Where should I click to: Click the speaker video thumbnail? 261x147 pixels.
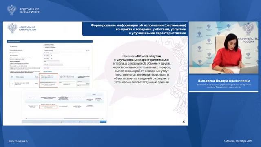[x=223, y=47]
